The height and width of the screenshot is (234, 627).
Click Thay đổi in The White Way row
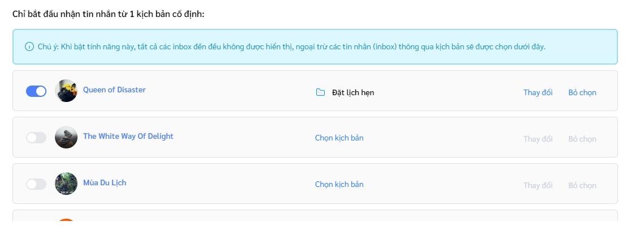[538, 139]
